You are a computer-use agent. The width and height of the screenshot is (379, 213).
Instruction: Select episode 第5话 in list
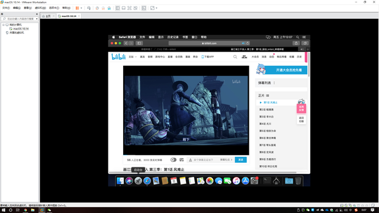(x=268, y=131)
